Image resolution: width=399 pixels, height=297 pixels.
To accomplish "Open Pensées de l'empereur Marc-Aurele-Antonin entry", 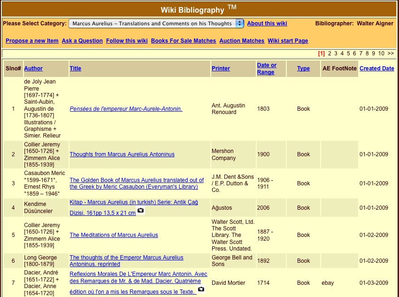I will (x=126, y=109).
